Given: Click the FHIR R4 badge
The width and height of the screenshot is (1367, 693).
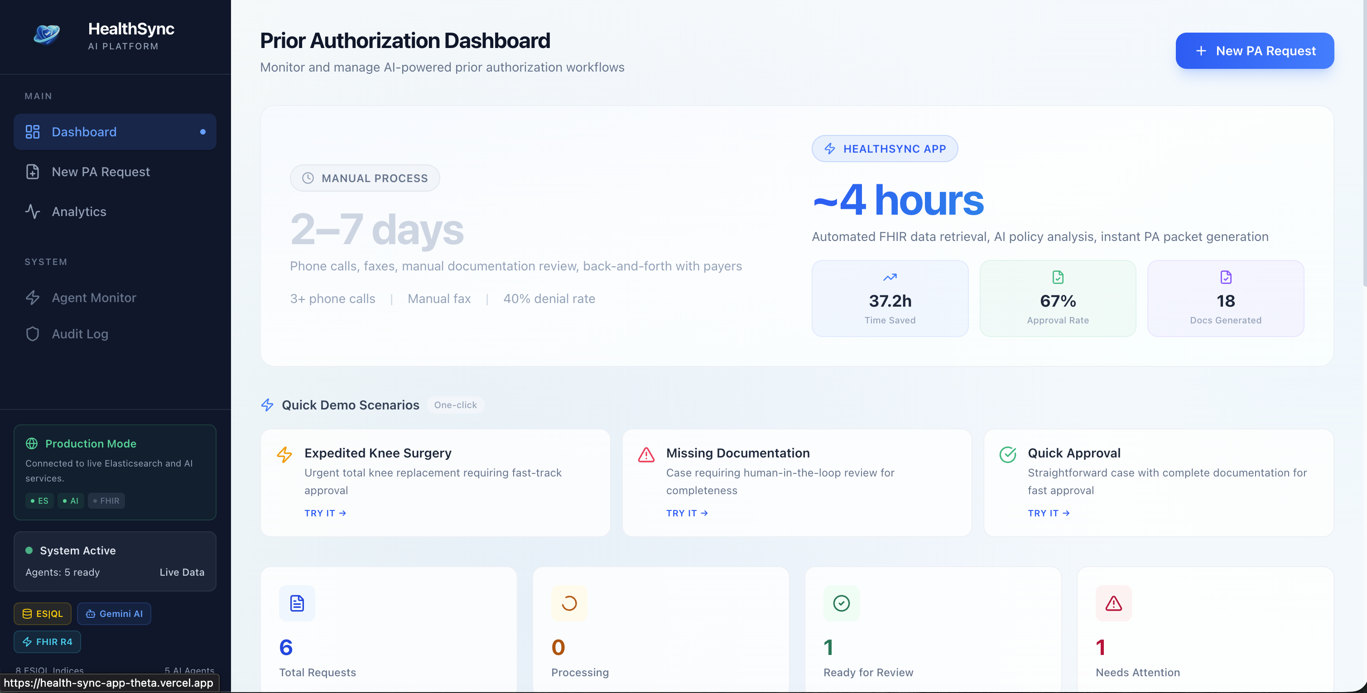Looking at the screenshot, I should 47,642.
